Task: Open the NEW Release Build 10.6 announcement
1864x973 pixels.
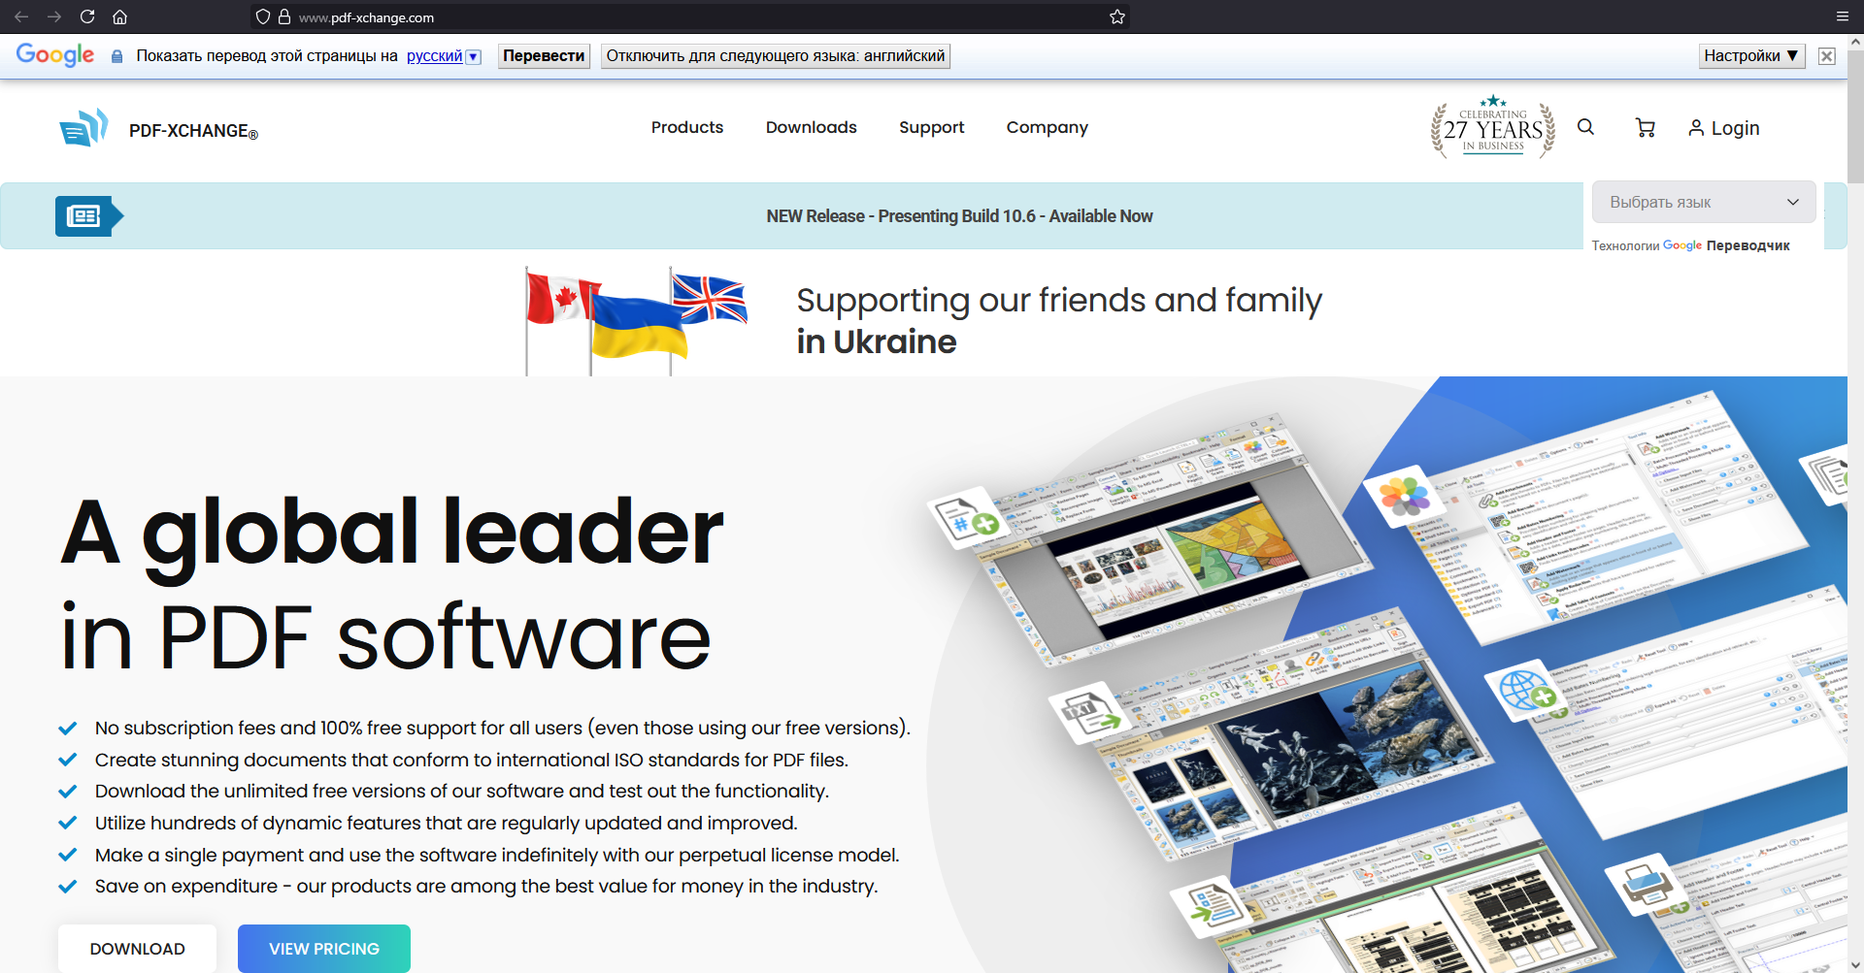Action: [x=959, y=216]
